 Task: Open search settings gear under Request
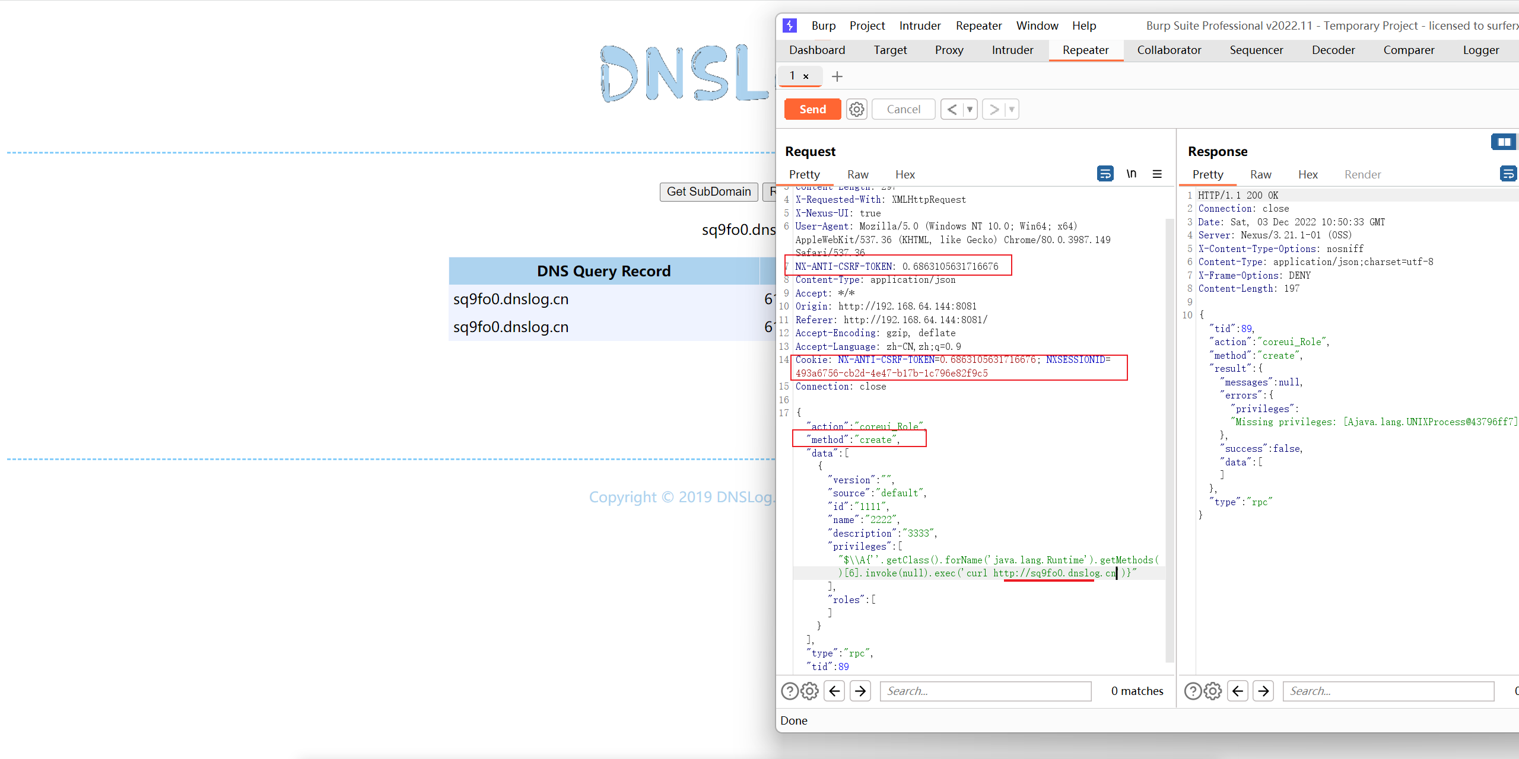809,691
